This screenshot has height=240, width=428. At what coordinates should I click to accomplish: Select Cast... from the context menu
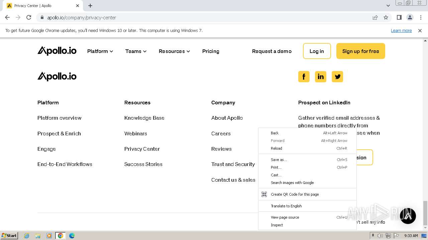pos(307,175)
